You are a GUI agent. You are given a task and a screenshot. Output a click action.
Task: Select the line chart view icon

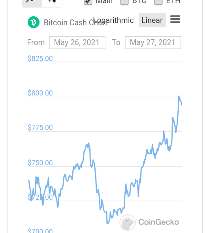coord(32,3)
